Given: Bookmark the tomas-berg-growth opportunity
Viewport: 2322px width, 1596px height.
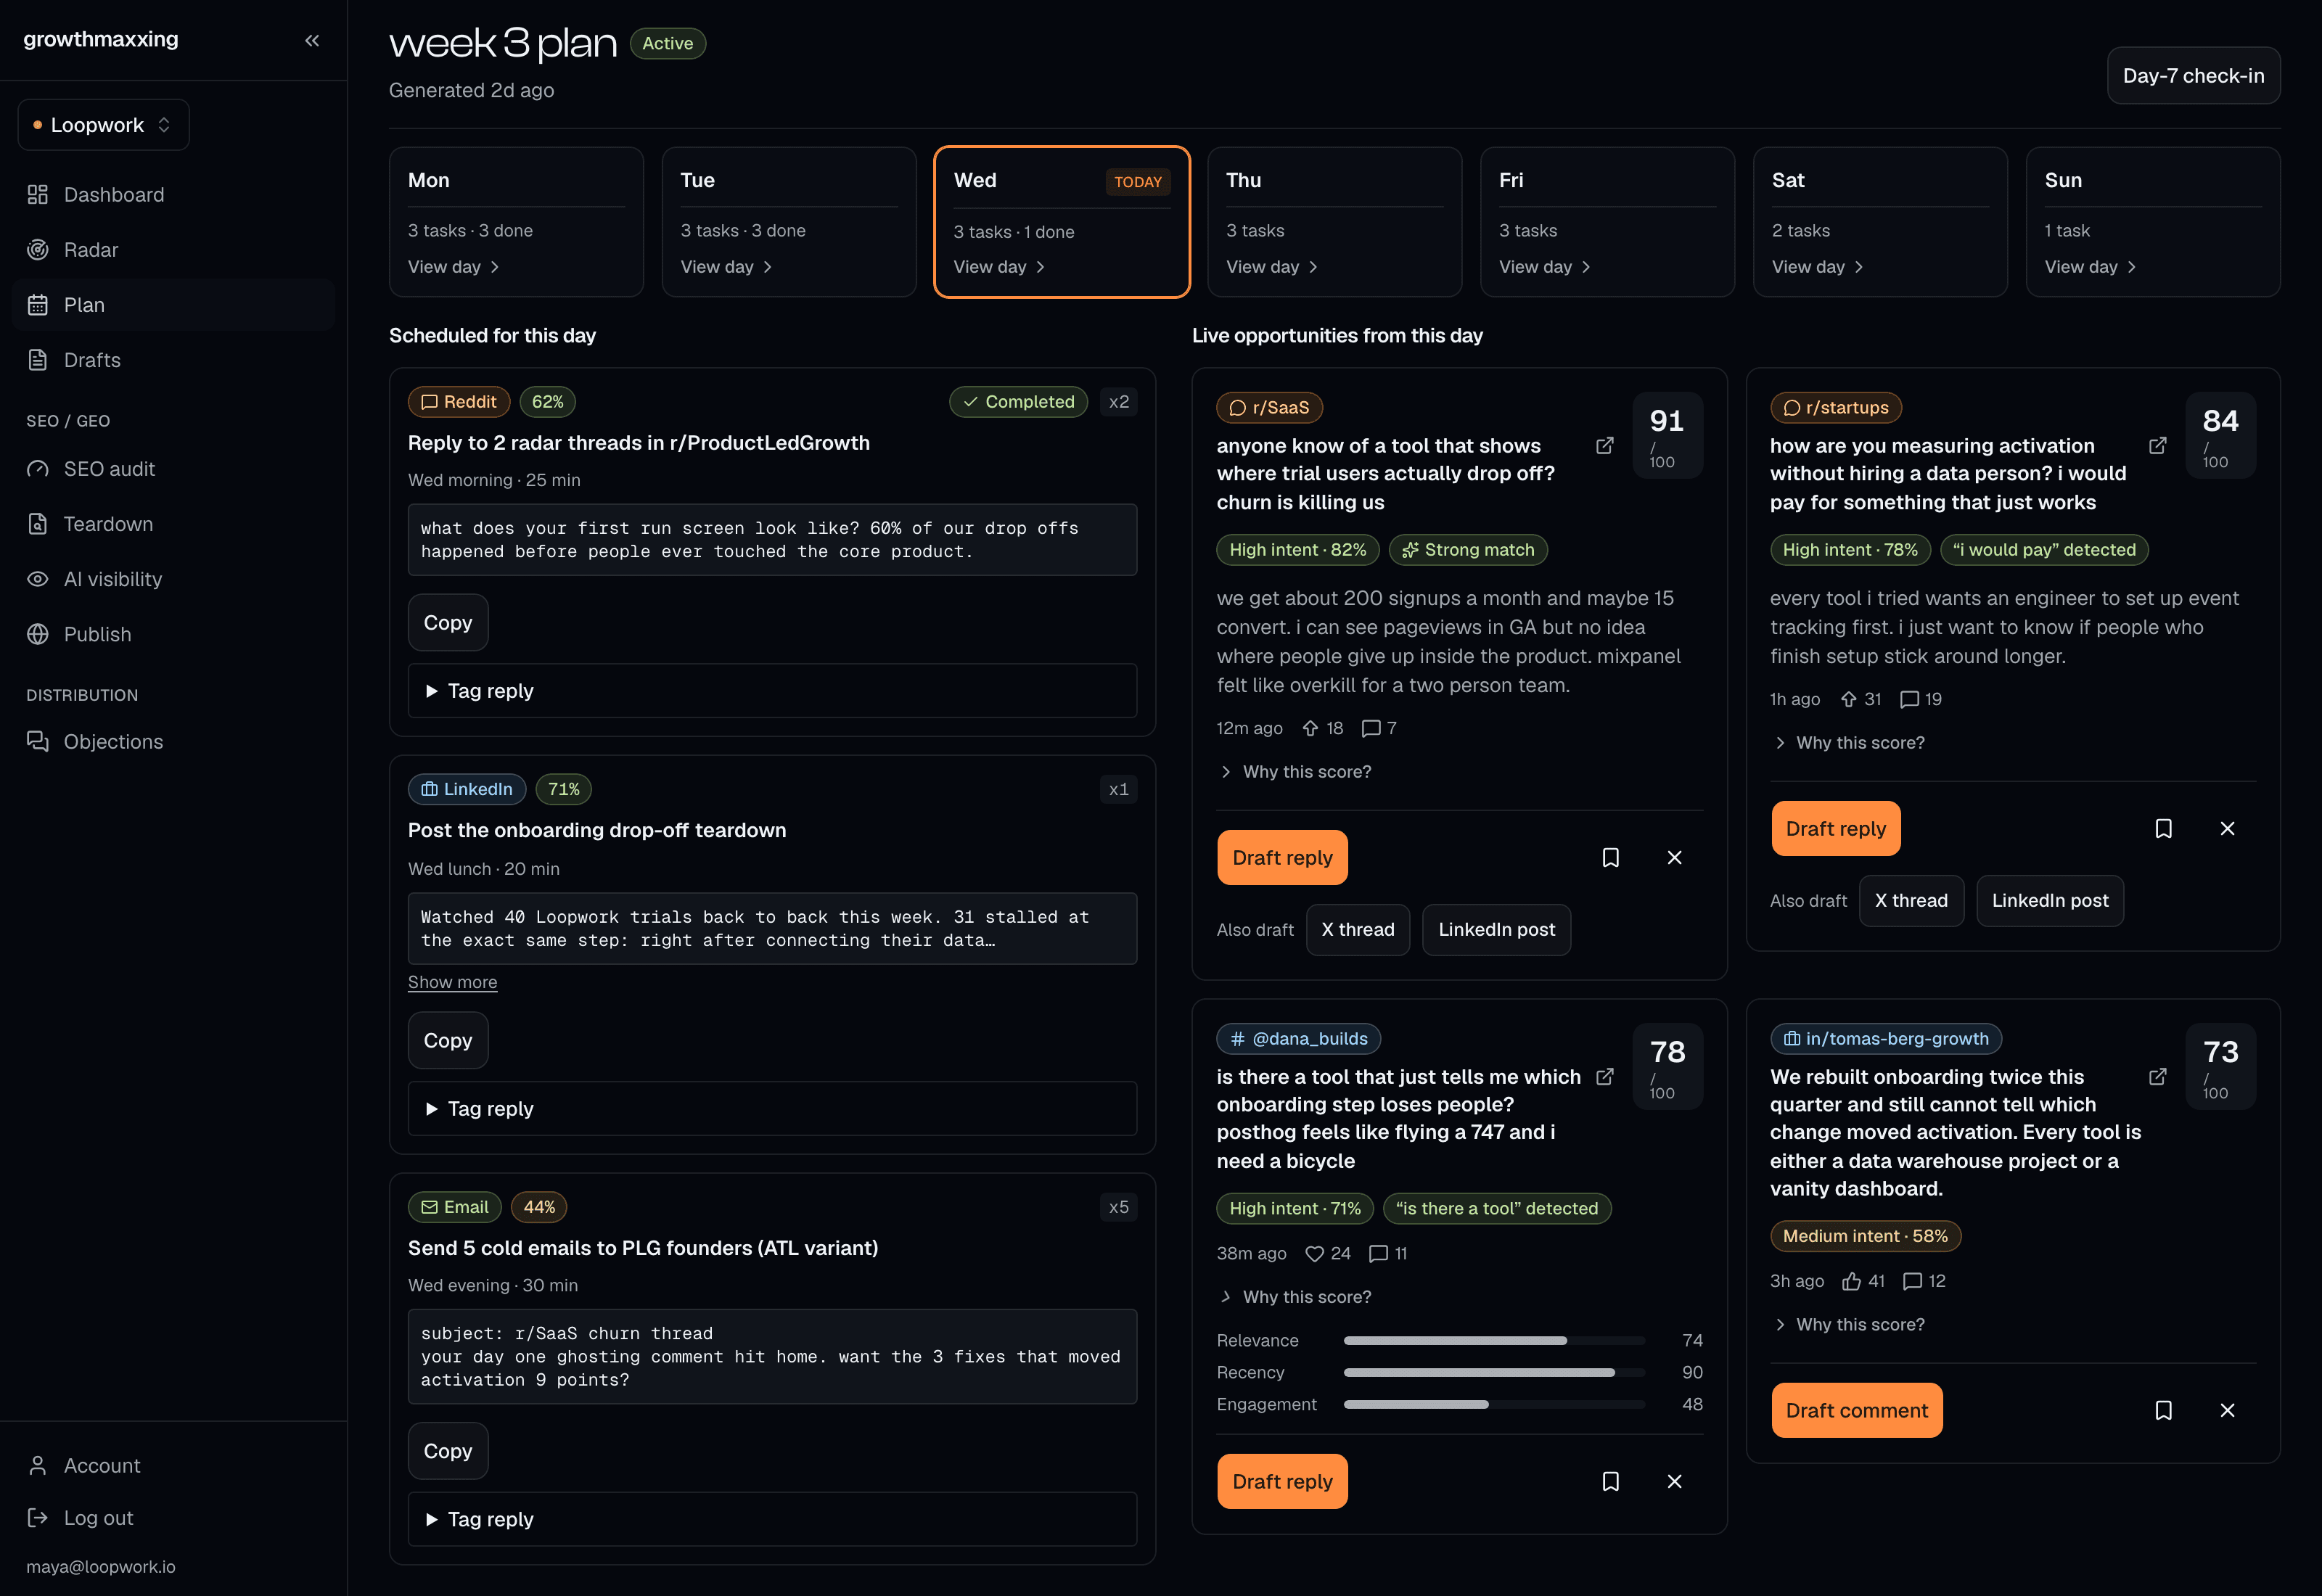Looking at the screenshot, I should [2163, 1410].
